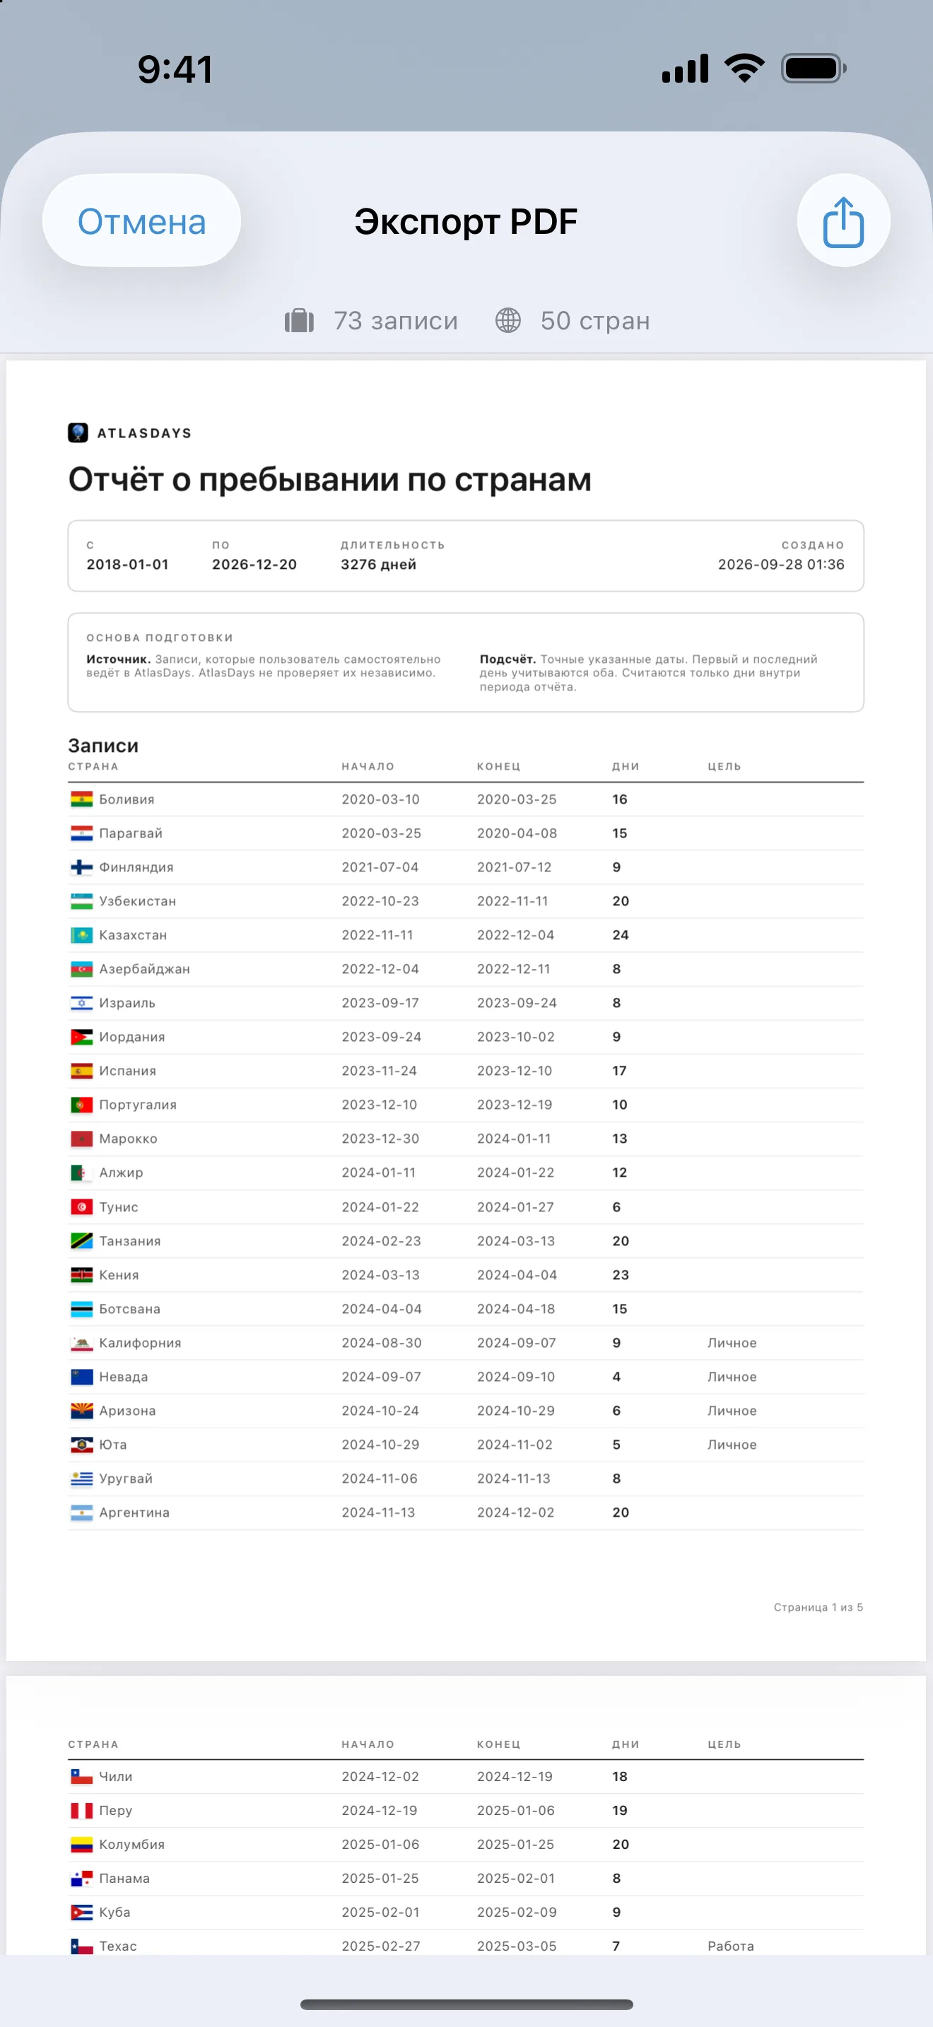The image size is (933, 2027).
Task: Select the Bolivia flag icon
Action: 82,799
